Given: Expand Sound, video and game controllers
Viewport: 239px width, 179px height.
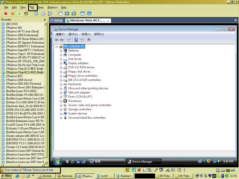Looking at the screenshot, I should 61,105.
